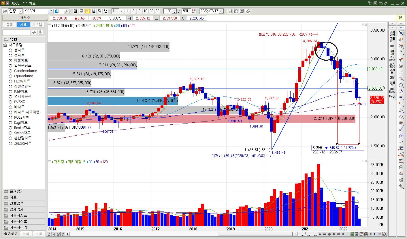Select the arrow cursor drawing tool
Image resolution: width=407 pixels, height=239 pixels.
pyautogui.click(x=401, y=33)
